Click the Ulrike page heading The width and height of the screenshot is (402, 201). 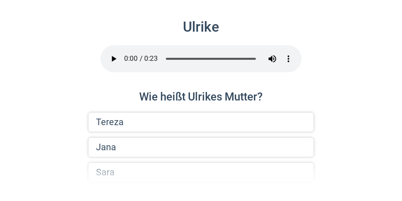point(201,27)
